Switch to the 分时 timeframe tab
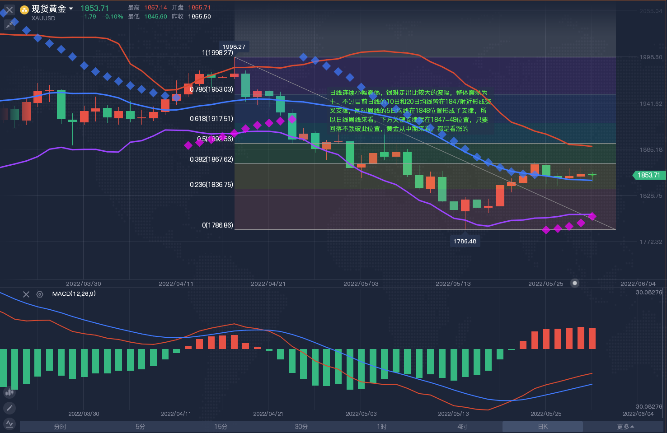The height and width of the screenshot is (433, 667). [60, 427]
